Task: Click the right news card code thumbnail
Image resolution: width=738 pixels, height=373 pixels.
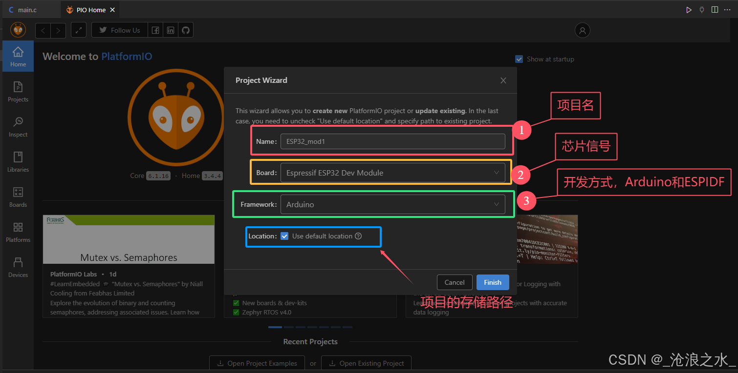Action: [x=547, y=239]
